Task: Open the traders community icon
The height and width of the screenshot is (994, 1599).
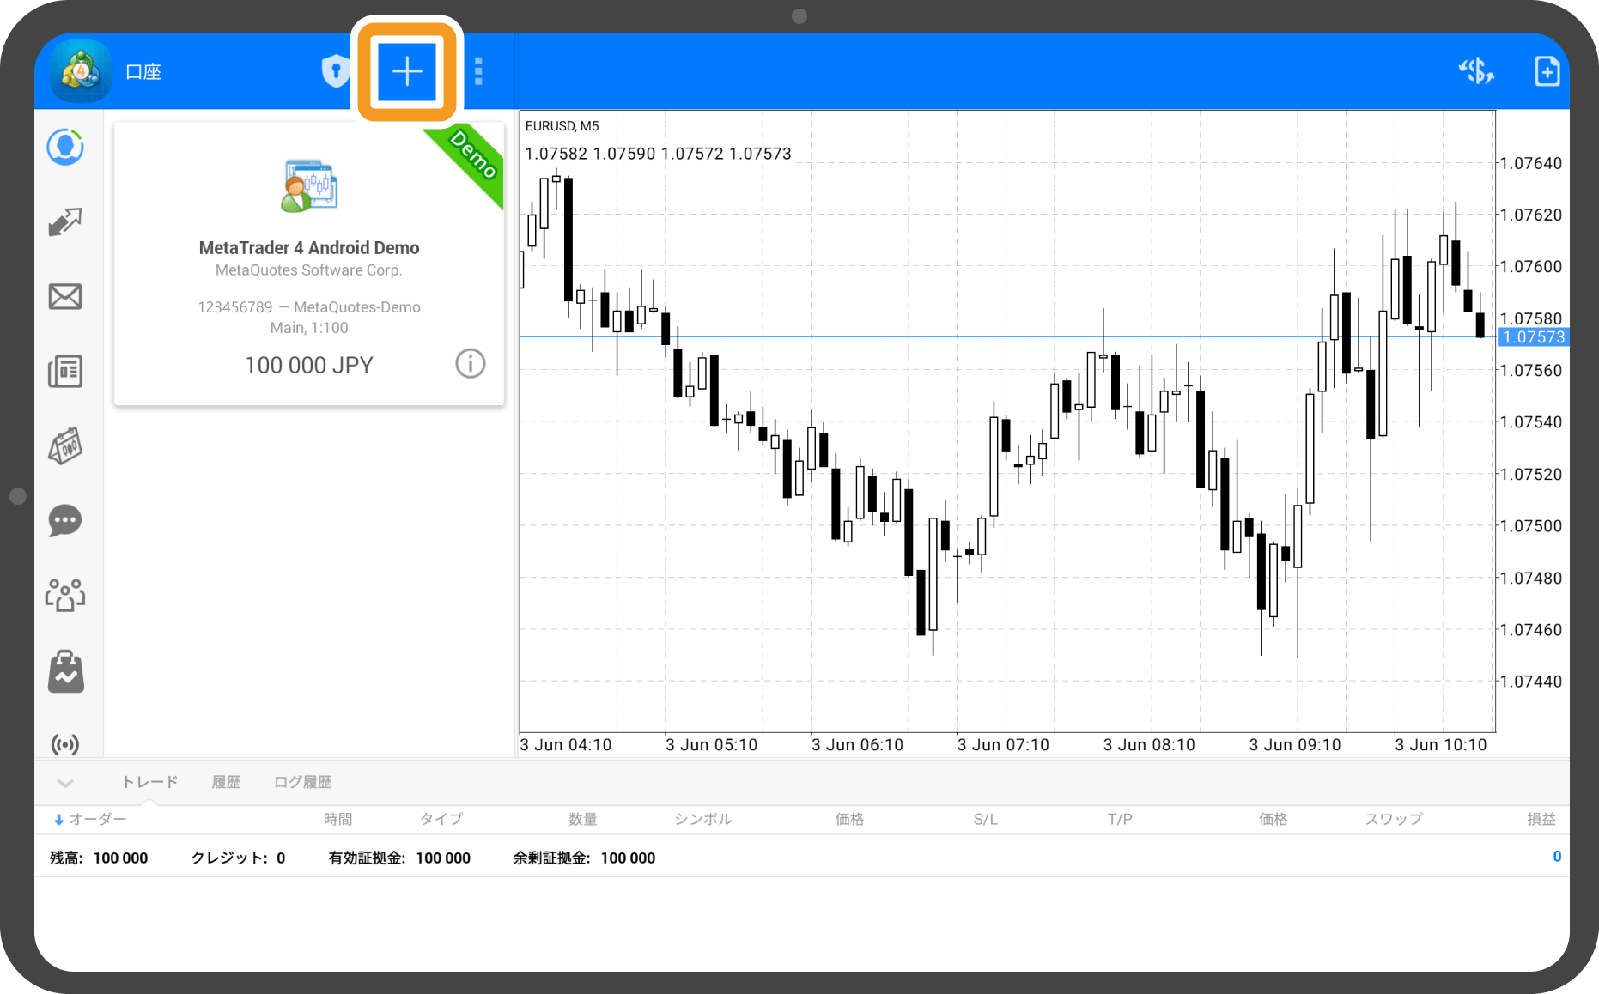Action: pos(65,595)
